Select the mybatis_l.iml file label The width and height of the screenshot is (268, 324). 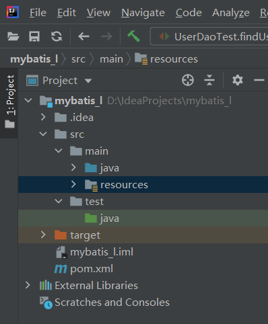pos(102,252)
